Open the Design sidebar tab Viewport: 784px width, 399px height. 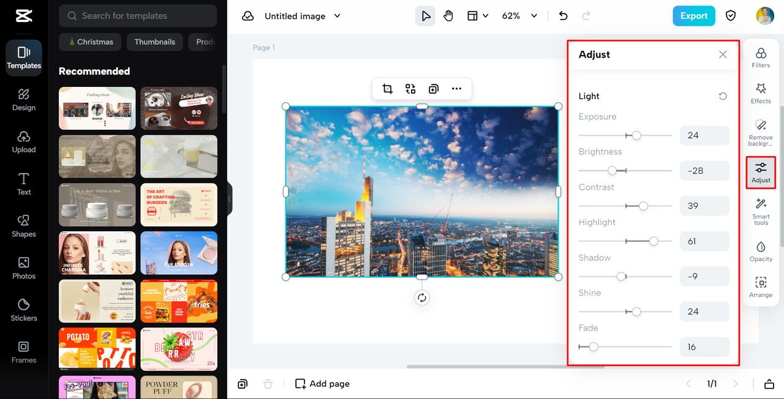pyautogui.click(x=24, y=100)
